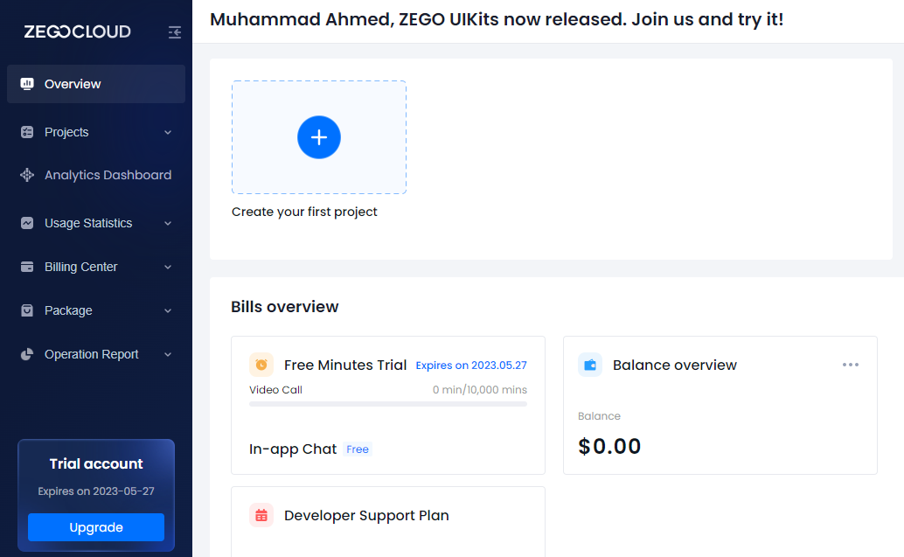Open the Overview menu item
The image size is (904, 557).
tap(73, 84)
